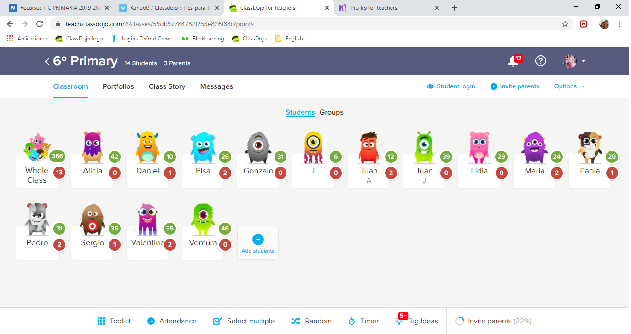This screenshot has height=334, width=631.
Task: Select the Students view tab
Action: click(300, 112)
